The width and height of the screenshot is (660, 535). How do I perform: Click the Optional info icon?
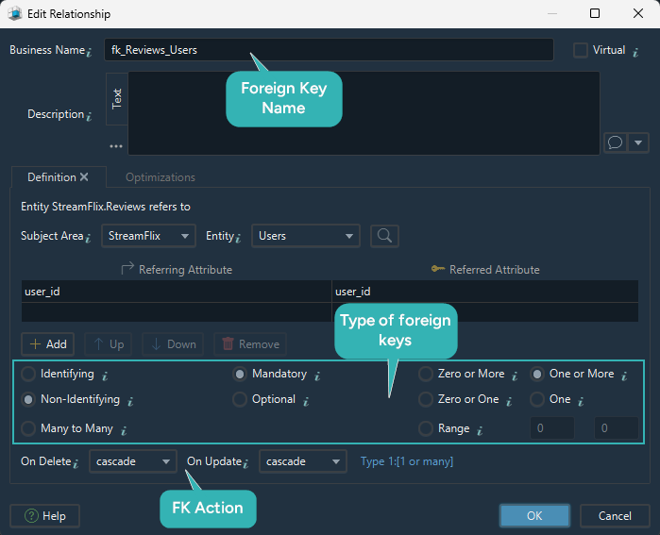tap(306, 401)
